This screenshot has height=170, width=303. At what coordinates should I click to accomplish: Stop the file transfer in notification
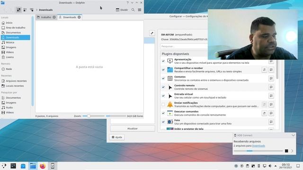[x=286, y=151]
